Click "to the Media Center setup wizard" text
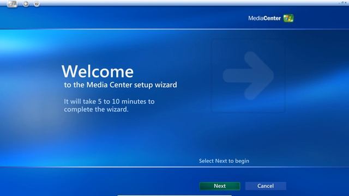349x196 pixels. 121,85
